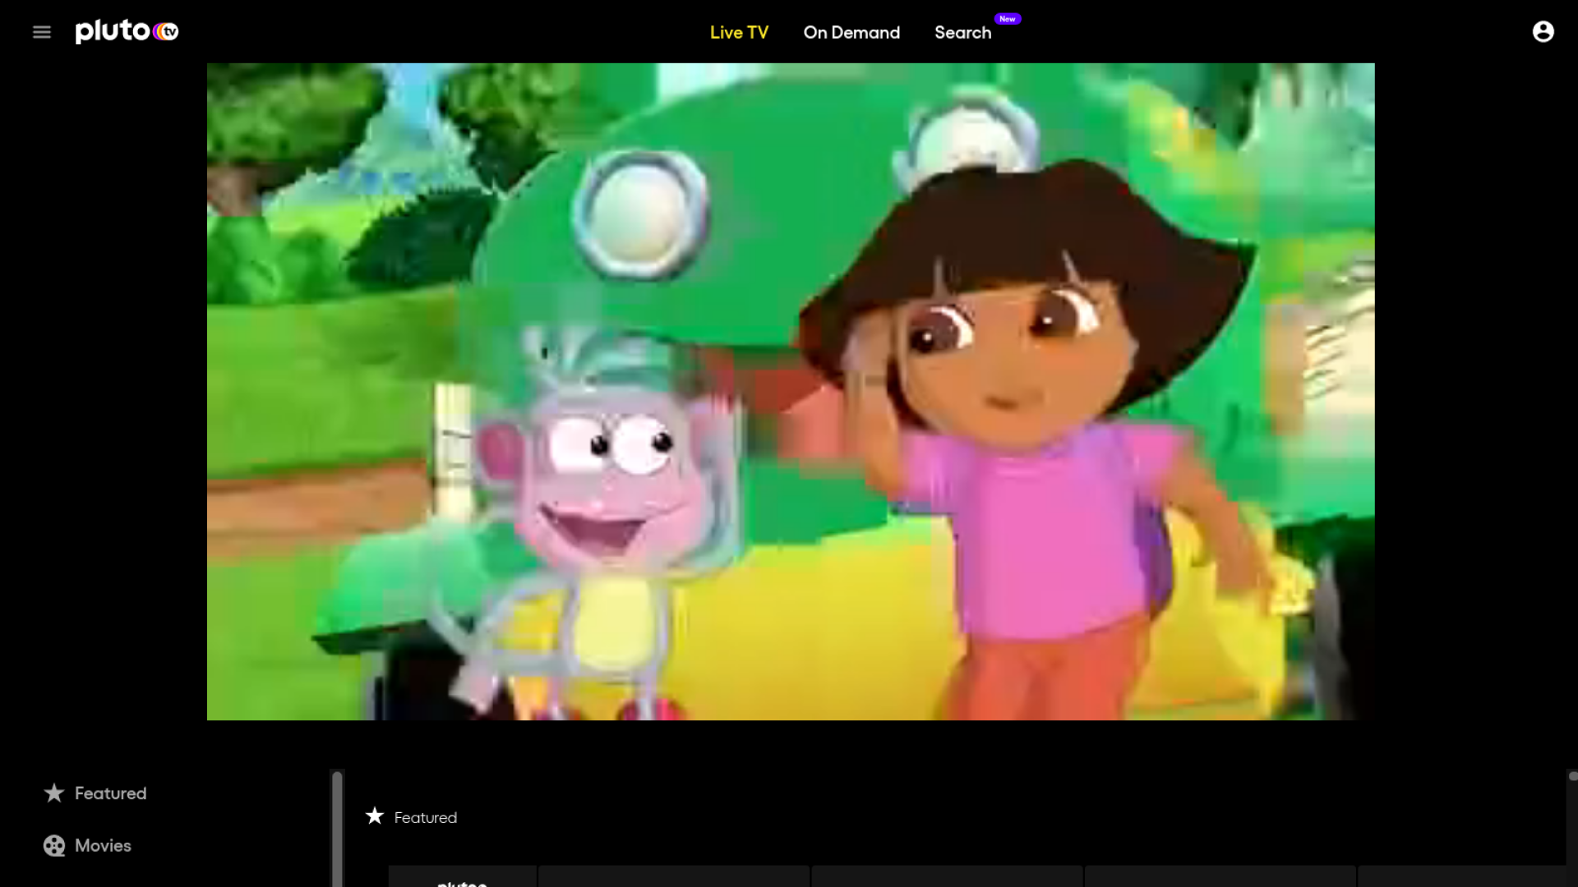This screenshot has height=887, width=1578.
Task: Click the star icon in the guide's Featured header
Action: 375,816
